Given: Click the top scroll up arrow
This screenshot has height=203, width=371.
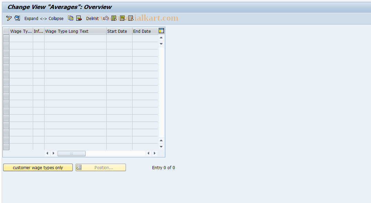Looking at the screenshot, I should (161, 38).
